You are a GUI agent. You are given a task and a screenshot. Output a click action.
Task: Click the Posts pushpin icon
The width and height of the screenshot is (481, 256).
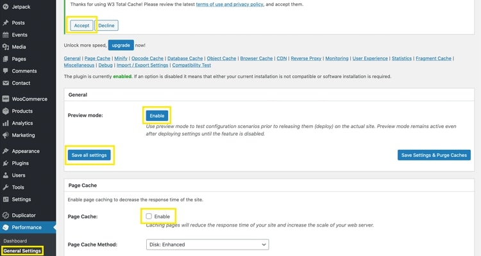[x=6, y=22]
